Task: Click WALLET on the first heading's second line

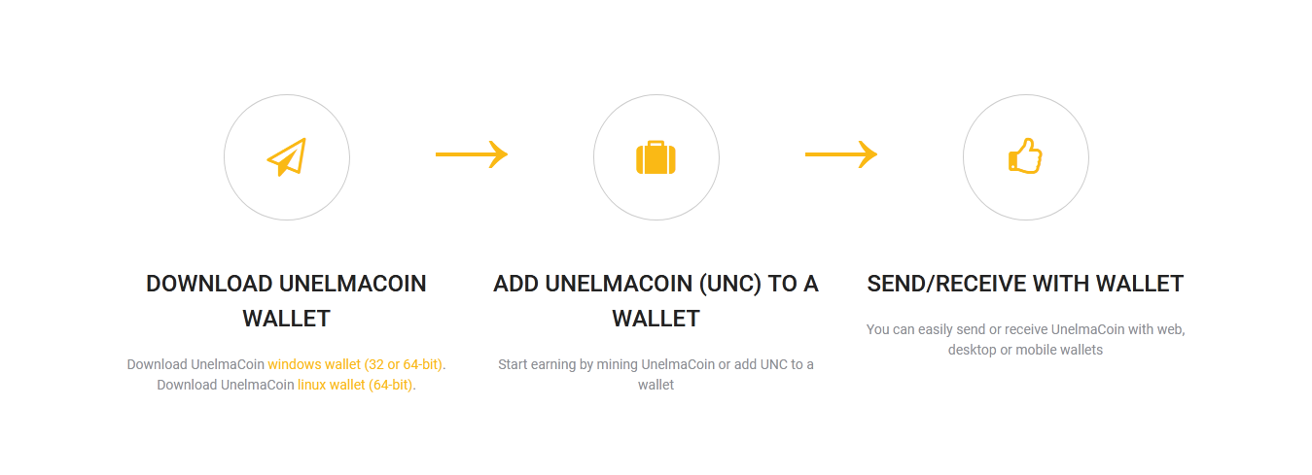Action: [286, 319]
